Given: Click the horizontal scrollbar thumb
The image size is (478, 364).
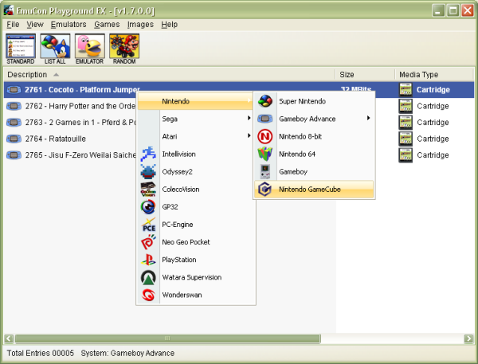Looking at the screenshot, I should coord(167,339).
